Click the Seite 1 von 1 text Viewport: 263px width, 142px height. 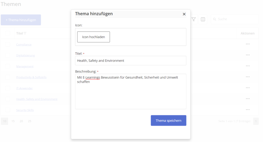point(234,121)
